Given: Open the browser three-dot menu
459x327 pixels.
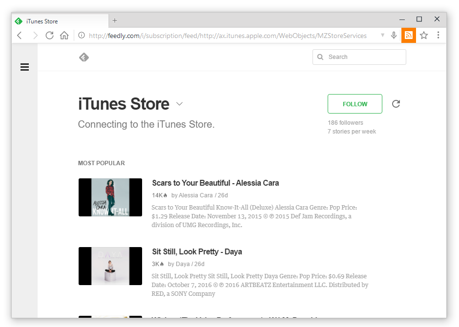Looking at the screenshot, I should click(x=438, y=35).
